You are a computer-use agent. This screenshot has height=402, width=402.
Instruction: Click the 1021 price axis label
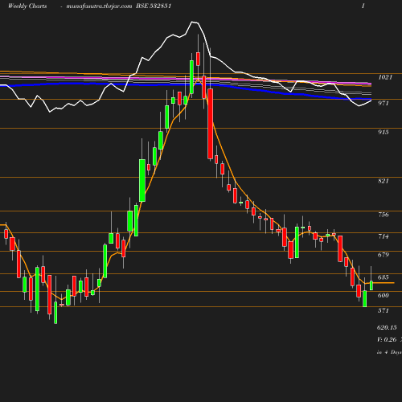385,77
